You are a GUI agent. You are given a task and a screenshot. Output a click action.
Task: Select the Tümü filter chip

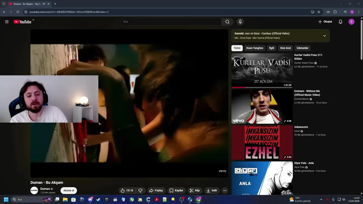coord(237,48)
